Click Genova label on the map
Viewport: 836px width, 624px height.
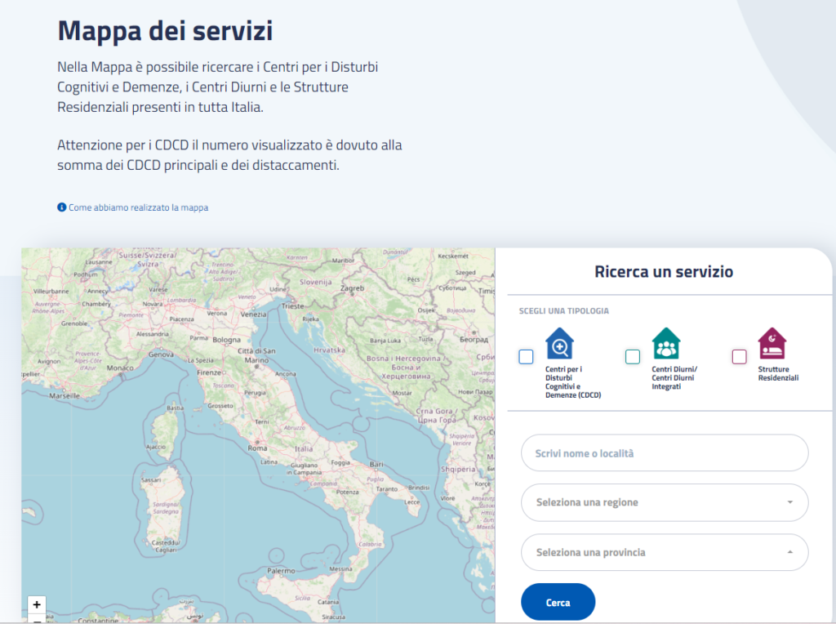(161, 354)
